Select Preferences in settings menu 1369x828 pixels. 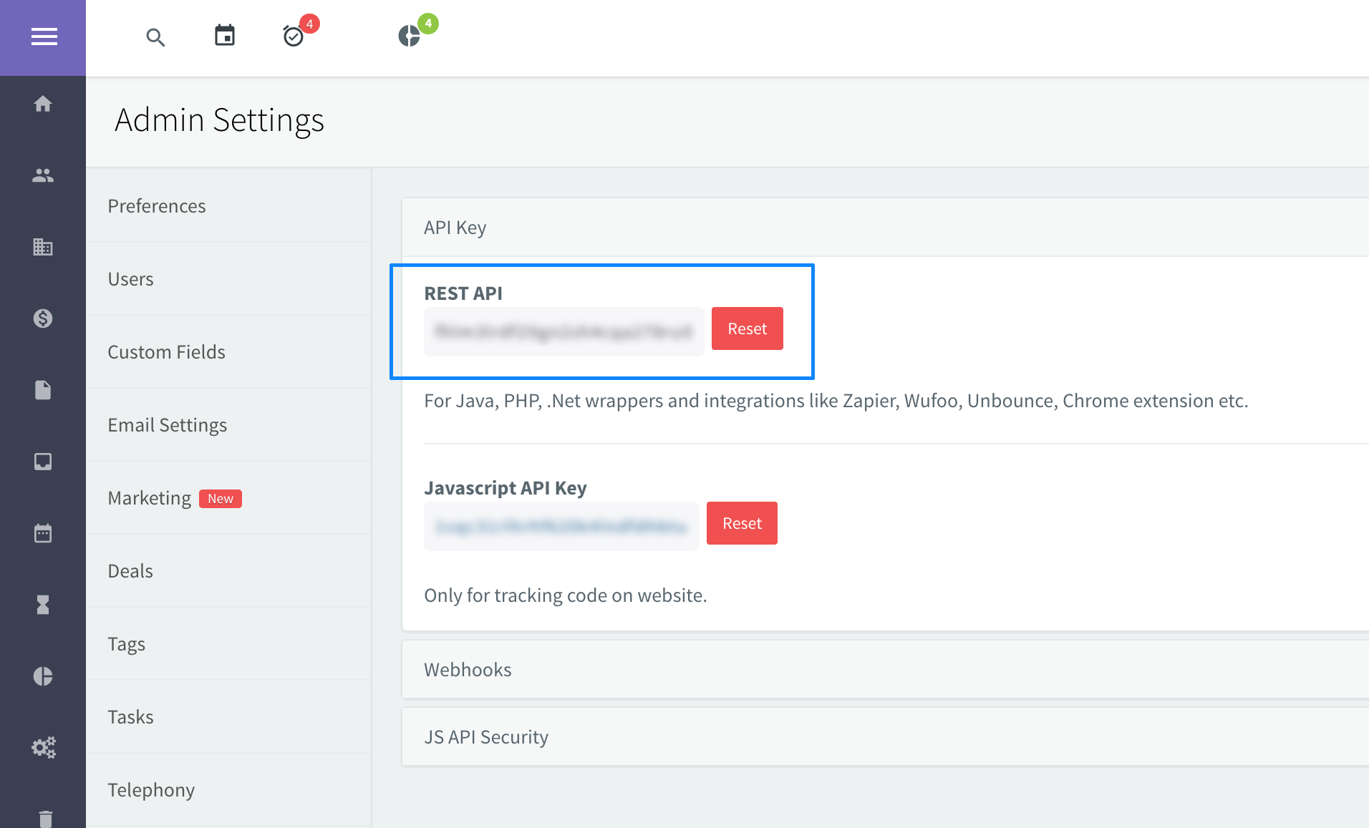coord(157,206)
